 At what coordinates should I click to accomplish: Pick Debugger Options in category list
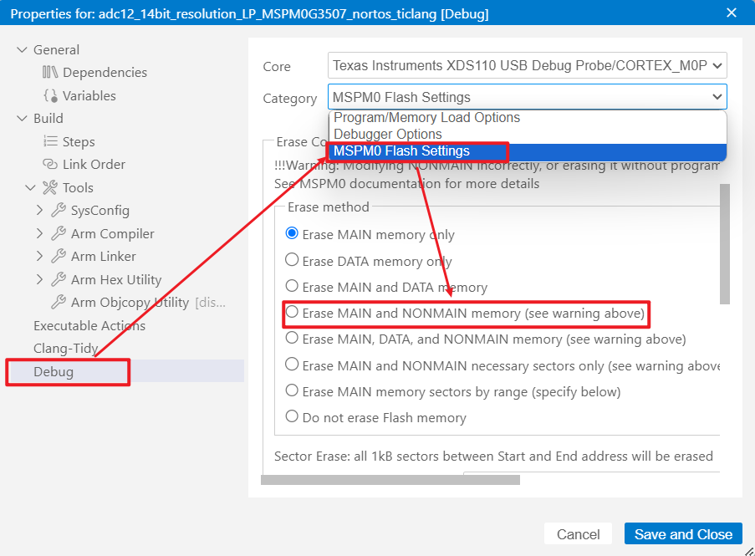click(x=388, y=135)
